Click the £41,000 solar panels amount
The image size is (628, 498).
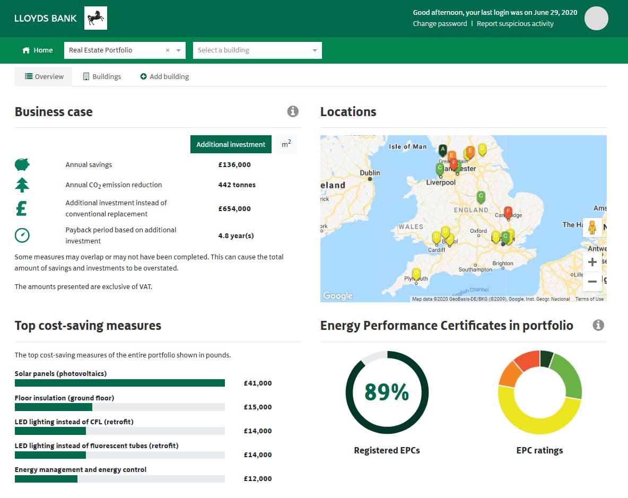[x=258, y=383]
